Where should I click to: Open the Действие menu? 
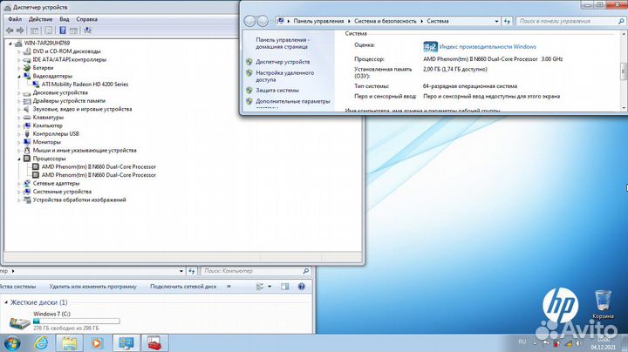pos(40,19)
